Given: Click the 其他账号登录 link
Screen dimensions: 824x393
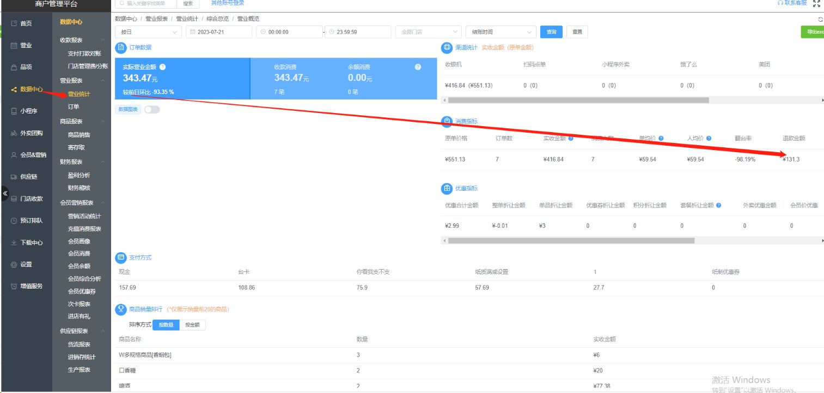Looking at the screenshot, I should pyautogui.click(x=228, y=3).
